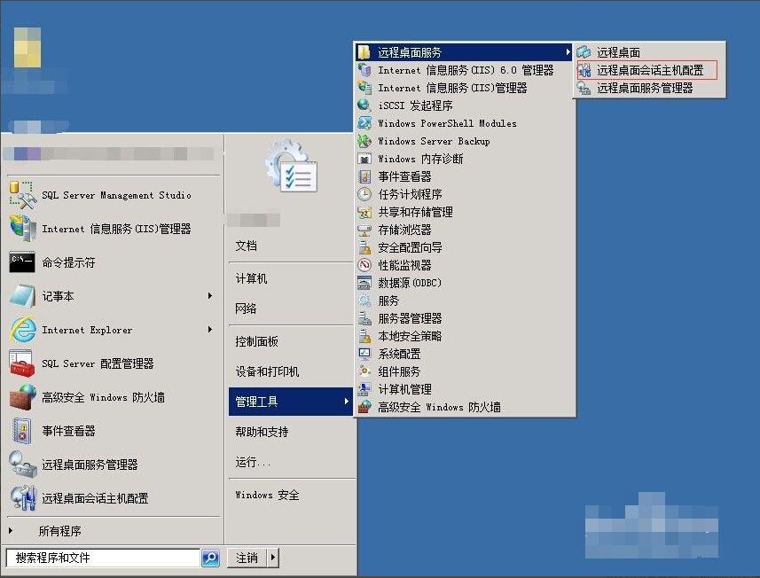Viewport: 760px width, 578px height.
Task: Click the 性能监视器 gauge icon
Action: tap(364, 265)
